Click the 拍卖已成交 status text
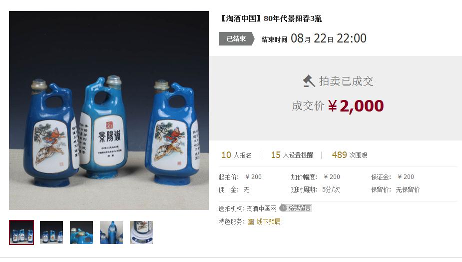The width and height of the screenshot is (462, 262). click(346, 81)
